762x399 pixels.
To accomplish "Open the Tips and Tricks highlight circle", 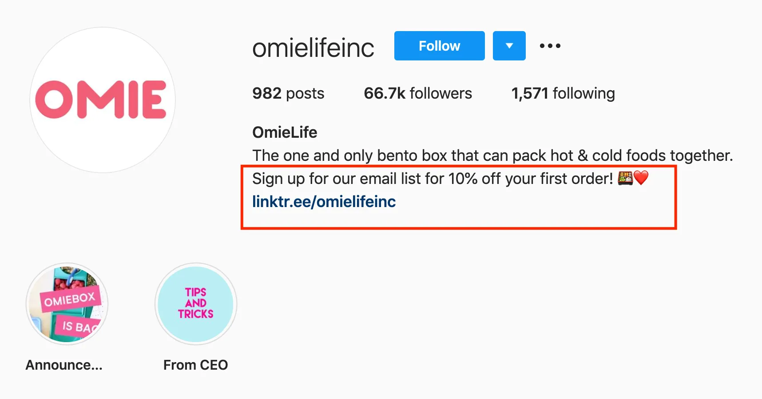I will (196, 304).
